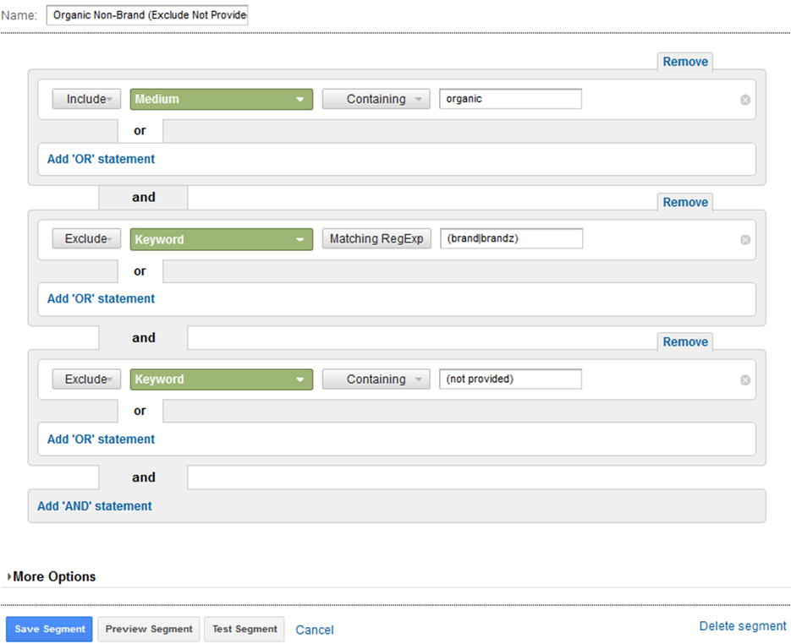Add an 'AND' statement to the segment
Screen dimensions: 791x644
pyautogui.click(x=95, y=506)
